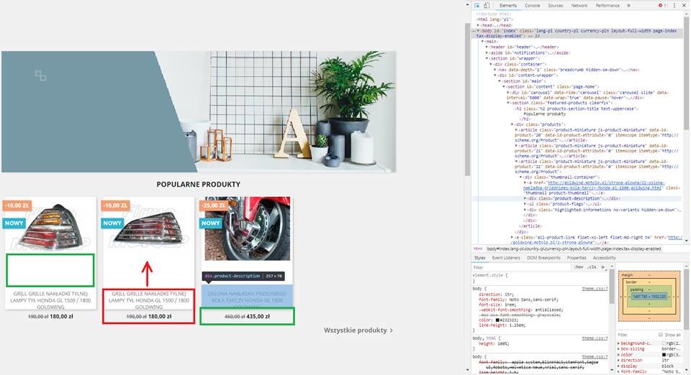Show more DevTools tabs via double chevron
Image resolution: width=691 pixels, height=375 pixels.
point(628,6)
